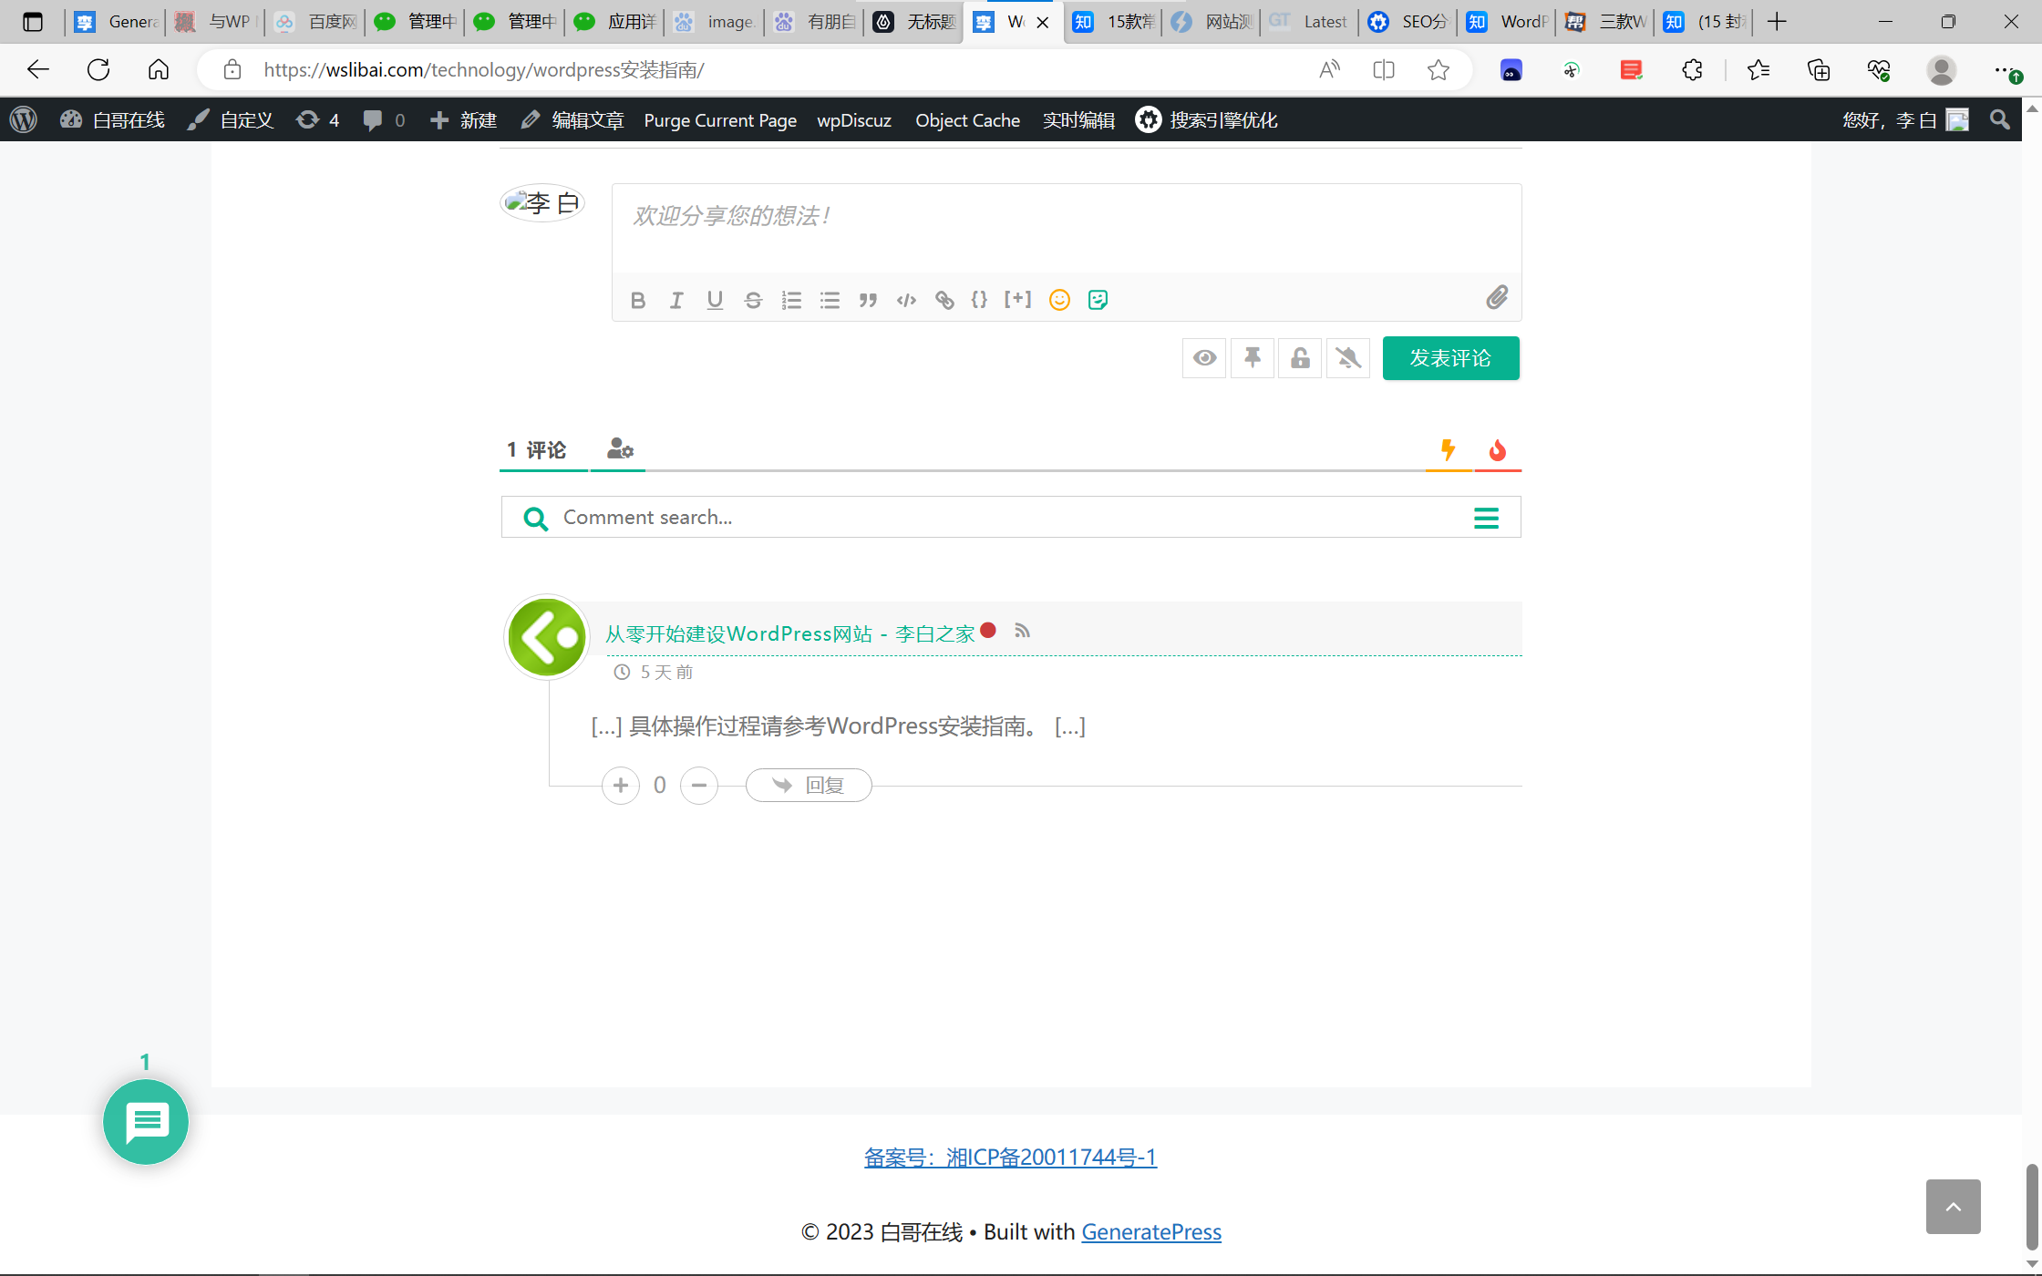The height and width of the screenshot is (1276, 2042).
Task: Click the Bold formatting icon in comment editor
Action: [x=638, y=300]
